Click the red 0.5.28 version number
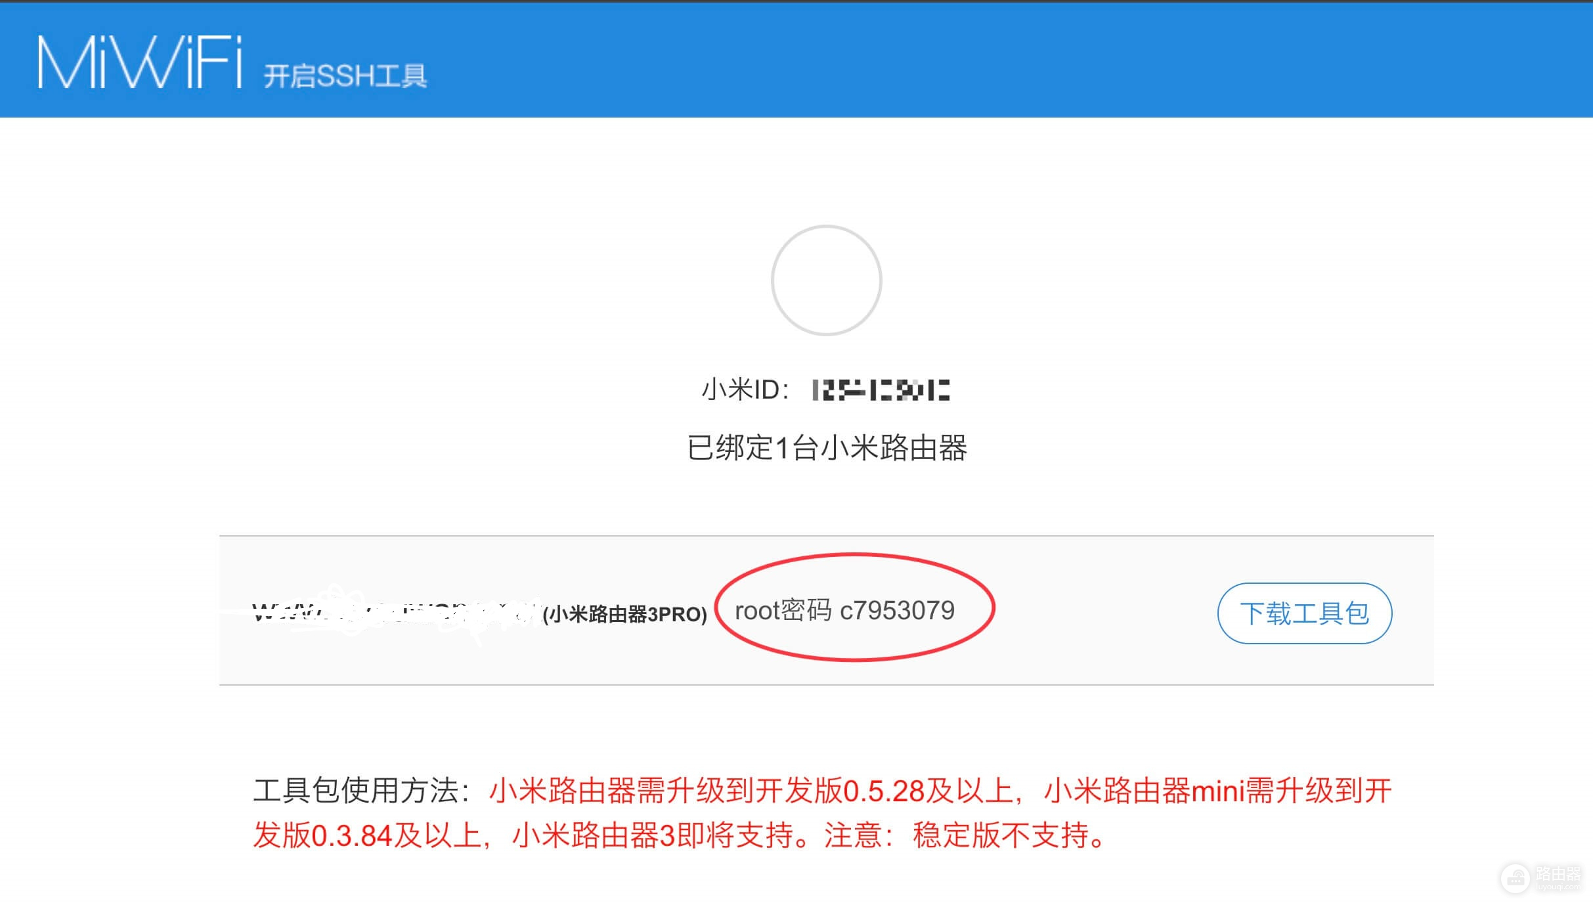The width and height of the screenshot is (1593, 905). click(883, 791)
